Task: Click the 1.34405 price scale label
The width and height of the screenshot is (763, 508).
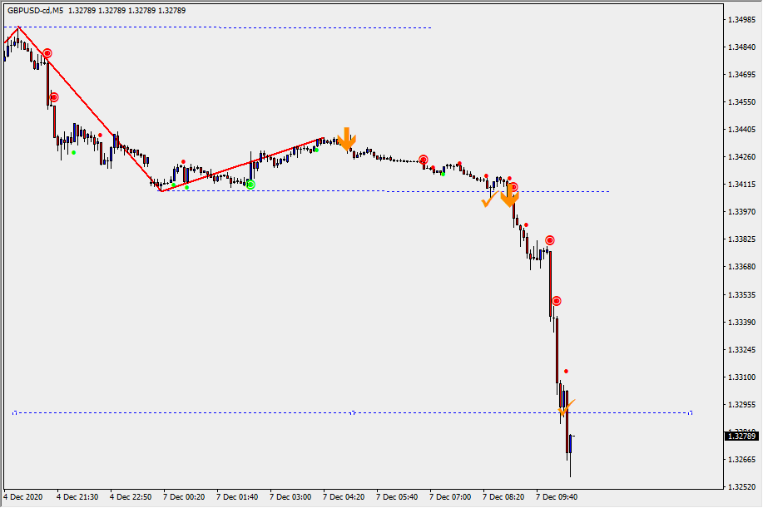Action: click(x=741, y=130)
